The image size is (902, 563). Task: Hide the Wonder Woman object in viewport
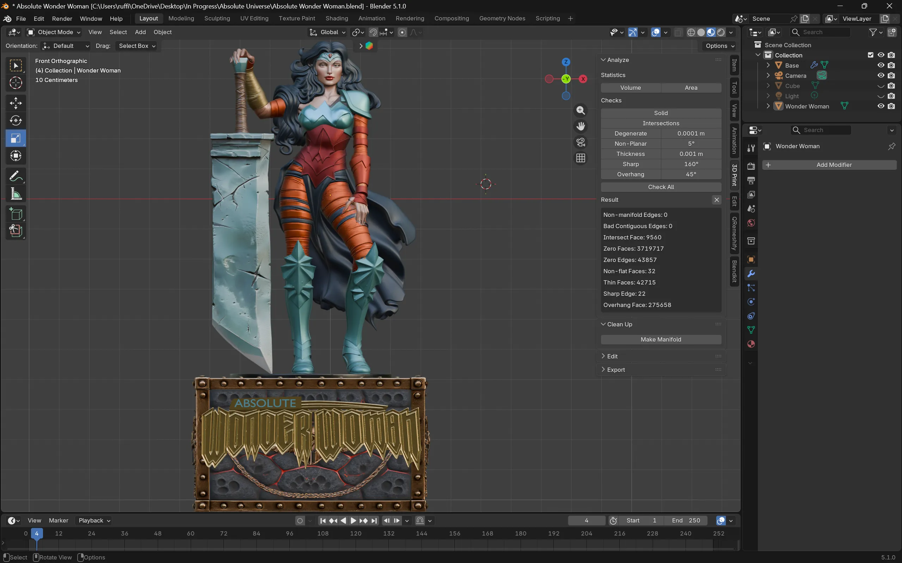880,106
